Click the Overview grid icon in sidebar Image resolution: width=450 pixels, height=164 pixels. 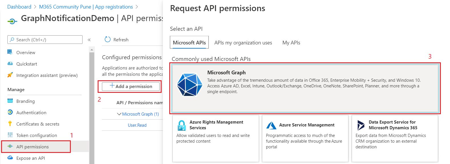10,52
